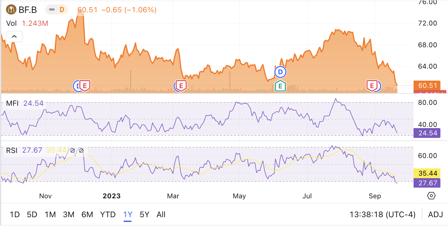The width and height of the screenshot is (448, 226).
Task: Toggle ADJ adjusted price data
Action: [x=435, y=214]
